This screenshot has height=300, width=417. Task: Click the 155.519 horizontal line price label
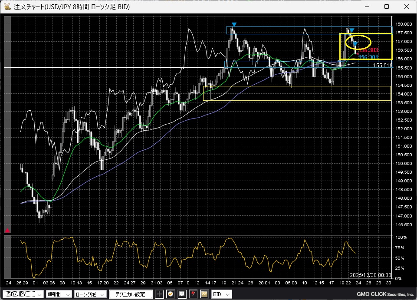[x=383, y=65]
